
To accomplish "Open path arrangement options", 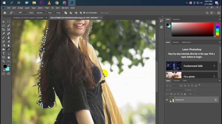I will coord(76,13).
